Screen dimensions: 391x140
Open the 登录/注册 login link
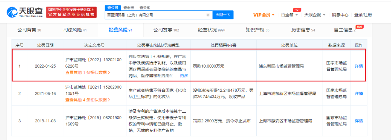coord(363,15)
